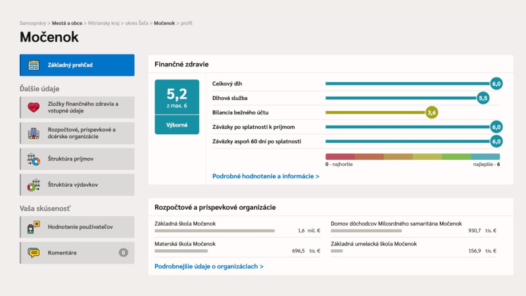This screenshot has height=296, width=526.
Task: Select Základná škola Močenok organization entry
Action: pos(185,224)
